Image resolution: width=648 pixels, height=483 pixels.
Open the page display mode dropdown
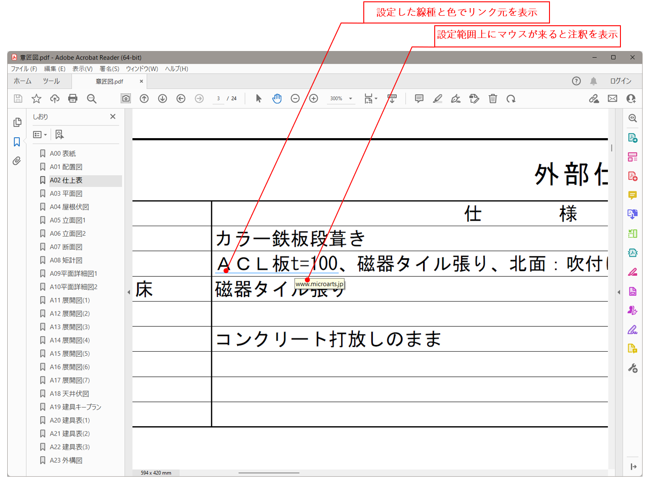(376, 98)
